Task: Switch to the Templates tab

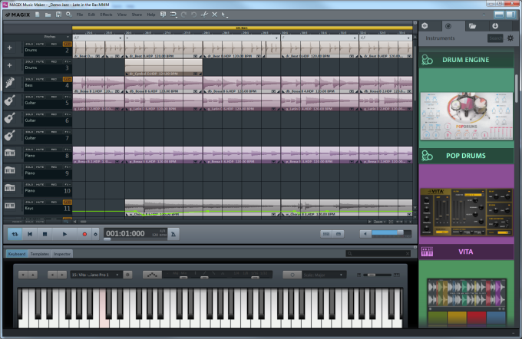Action: click(x=40, y=254)
